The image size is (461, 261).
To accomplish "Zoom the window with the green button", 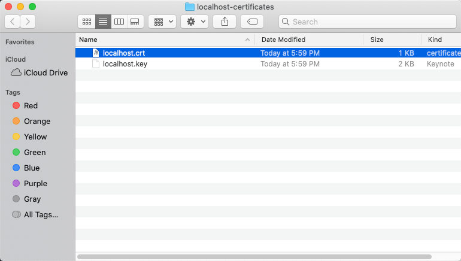I will [32, 7].
